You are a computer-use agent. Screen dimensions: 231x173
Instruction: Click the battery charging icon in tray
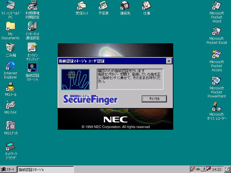(x=192, y=169)
